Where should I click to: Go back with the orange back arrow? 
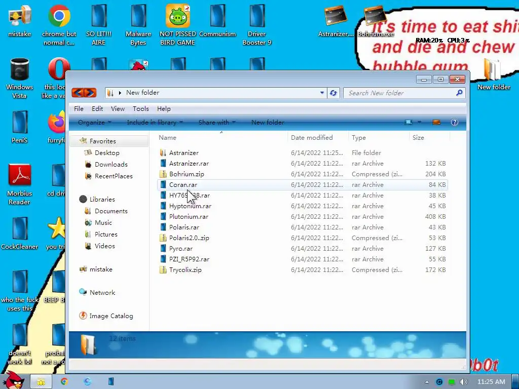(78, 93)
